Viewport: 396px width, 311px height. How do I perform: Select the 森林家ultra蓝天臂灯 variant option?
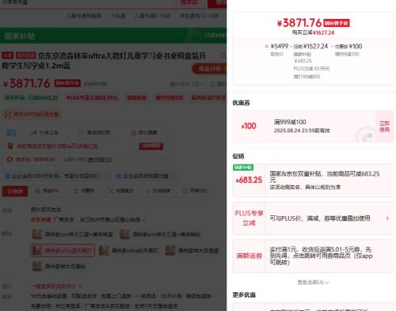(x=63, y=250)
